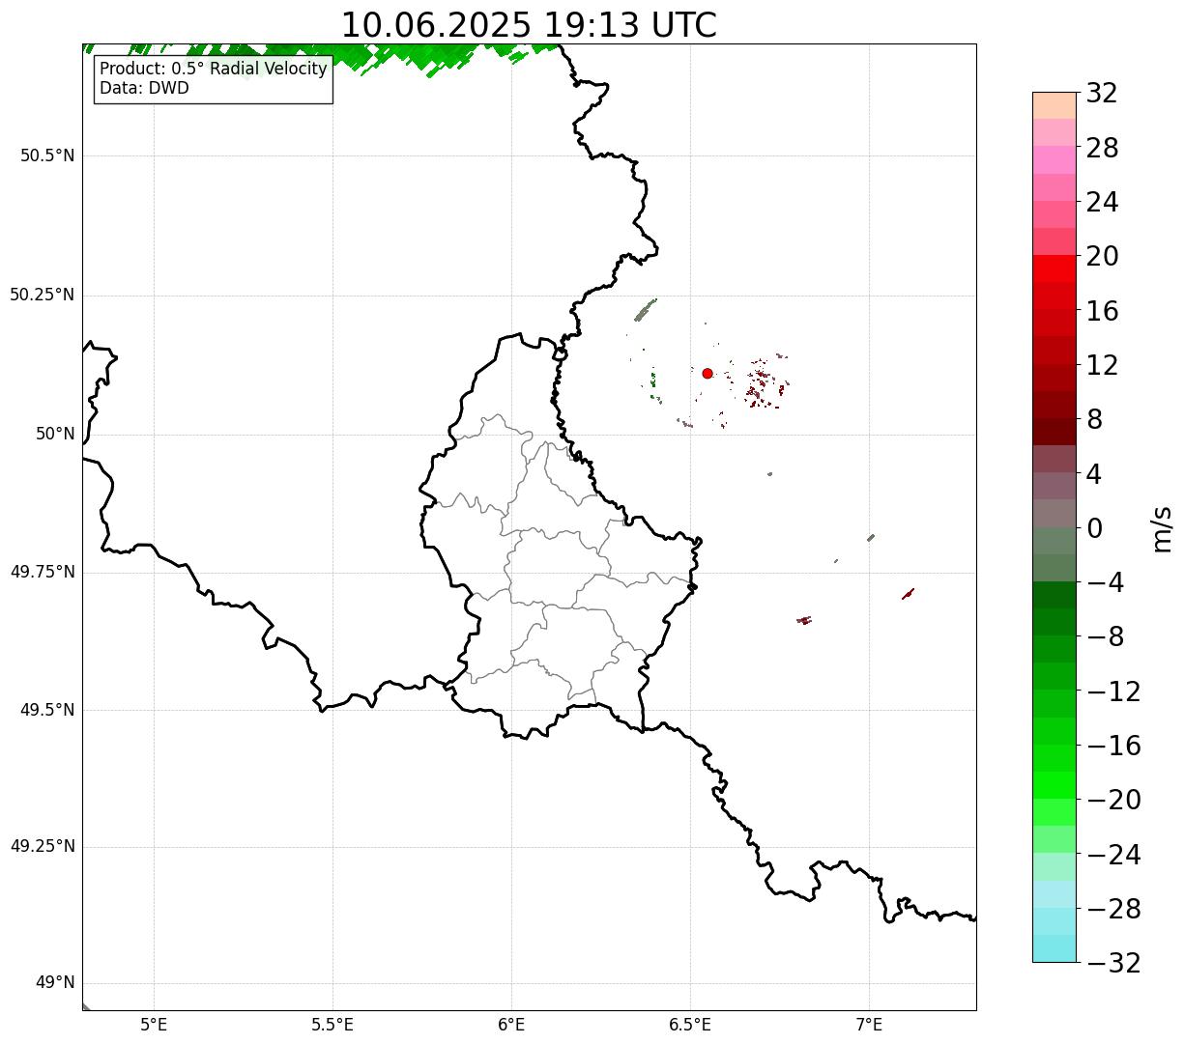The image size is (1184, 1044).
Task: Click the colorbar tick value −32
Action: tap(1113, 963)
